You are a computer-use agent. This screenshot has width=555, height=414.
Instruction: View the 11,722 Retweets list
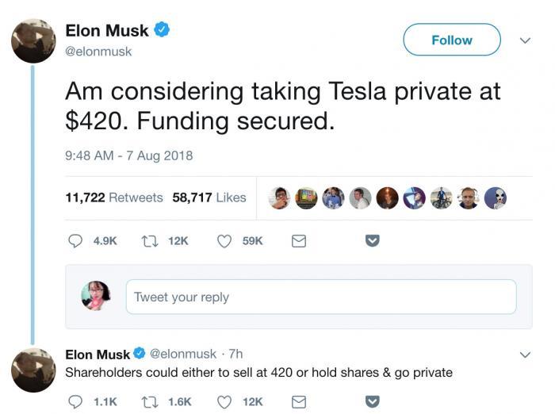click(x=114, y=197)
